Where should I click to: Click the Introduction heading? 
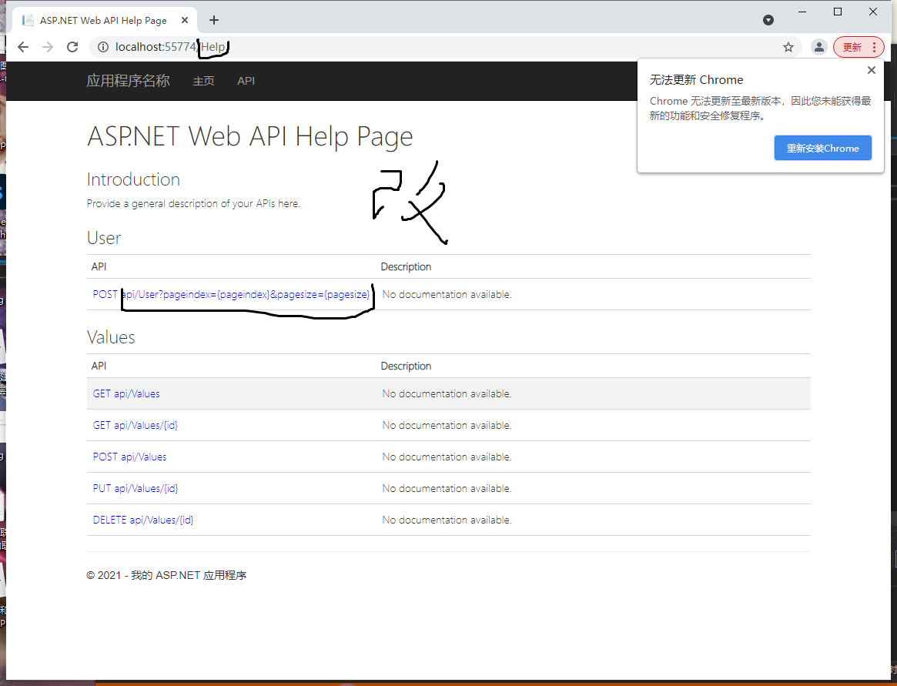point(133,179)
